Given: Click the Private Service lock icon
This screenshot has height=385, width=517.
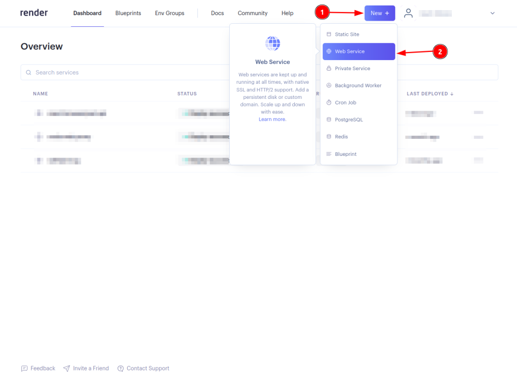Looking at the screenshot, I should [329, 69].
